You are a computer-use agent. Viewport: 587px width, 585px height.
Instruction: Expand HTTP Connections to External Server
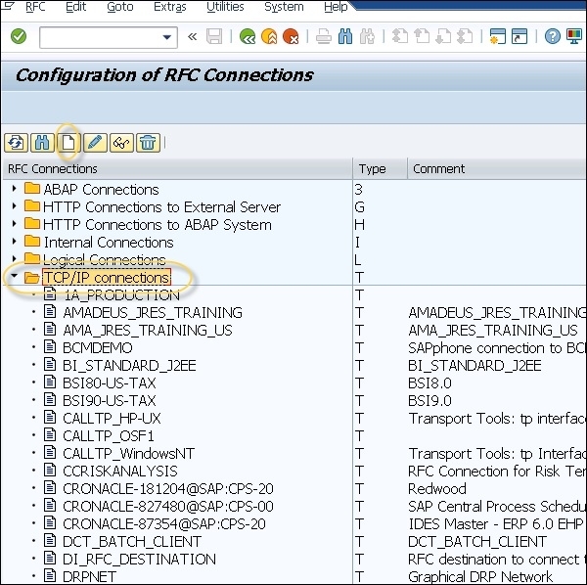15,205
